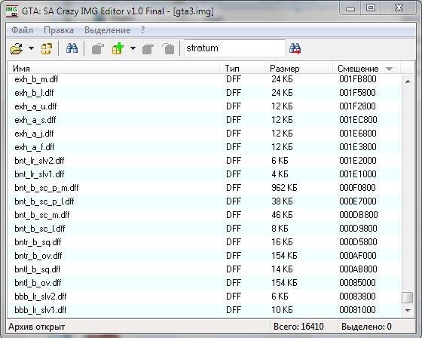
Task: Click the delete file icon
Action: [x=169, y=49]
